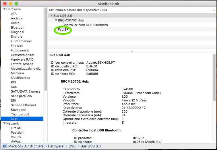Select Bus USB 3.0 row in device tree
The image size is (217, 150).
tap(132, 15)
